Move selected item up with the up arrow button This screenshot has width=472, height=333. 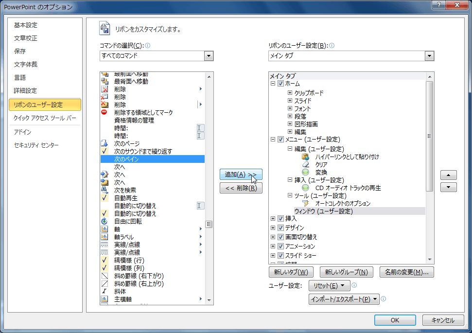[449, 175]
